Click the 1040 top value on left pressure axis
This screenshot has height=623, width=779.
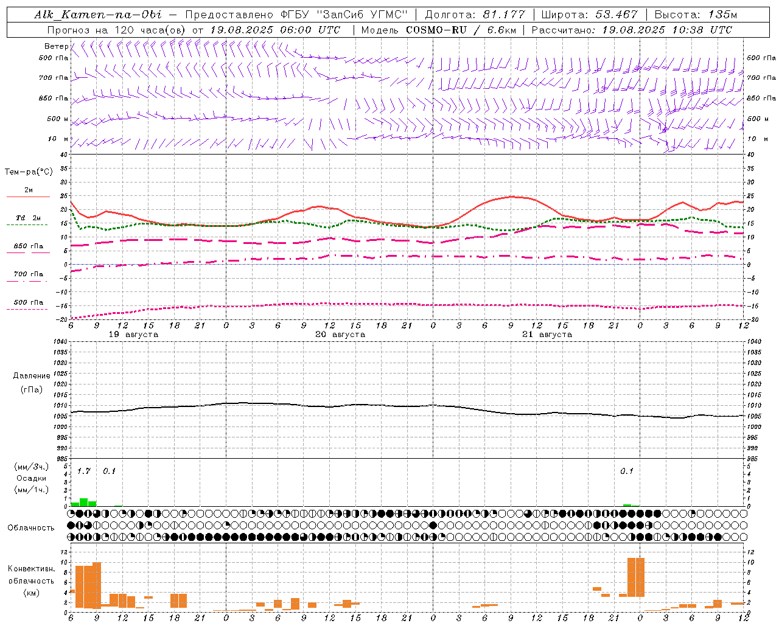click(x=60, y=341)
